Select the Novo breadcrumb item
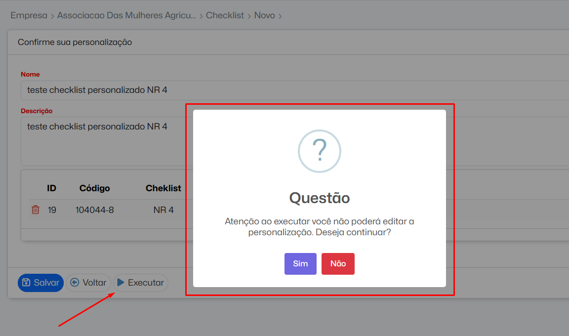Viewport: 569px width, 336px height. tap(264, 15)
